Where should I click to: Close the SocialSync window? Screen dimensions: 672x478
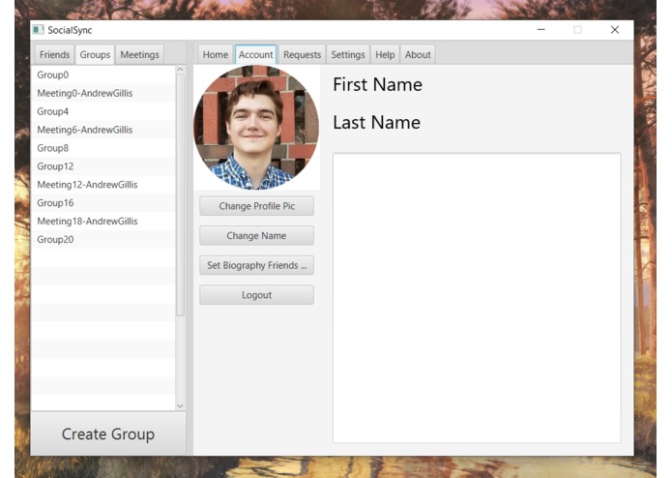pyautogui.click(x=615, y=30)
